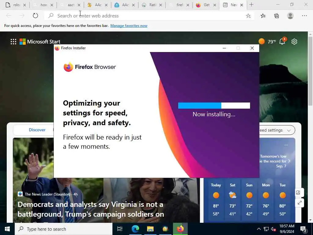Viewport: 313px width, 235px height.
Task: Open Microsoft Start page settings gear
Action: click(x=294, y=42)
